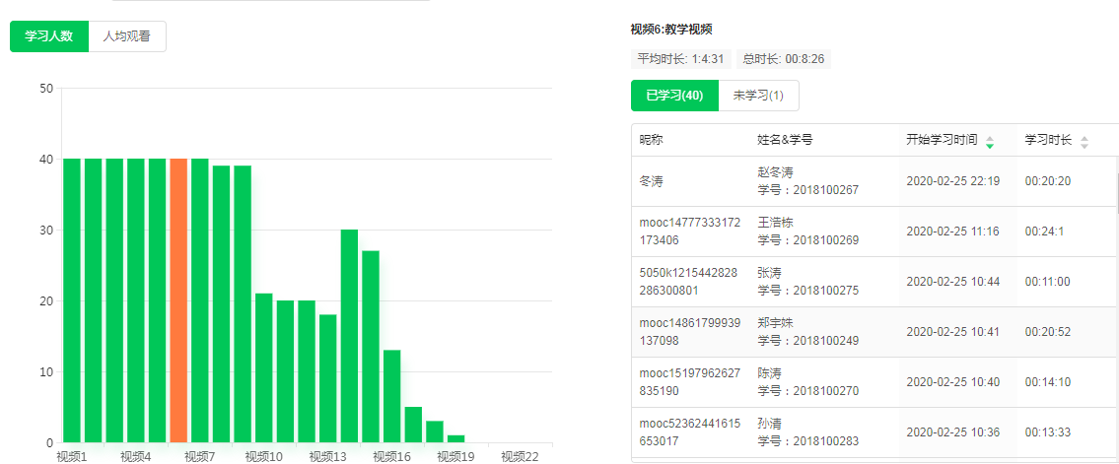Click the student name 孙清
The height and width of the screenshot is (464, 1119).
(769, 423)
